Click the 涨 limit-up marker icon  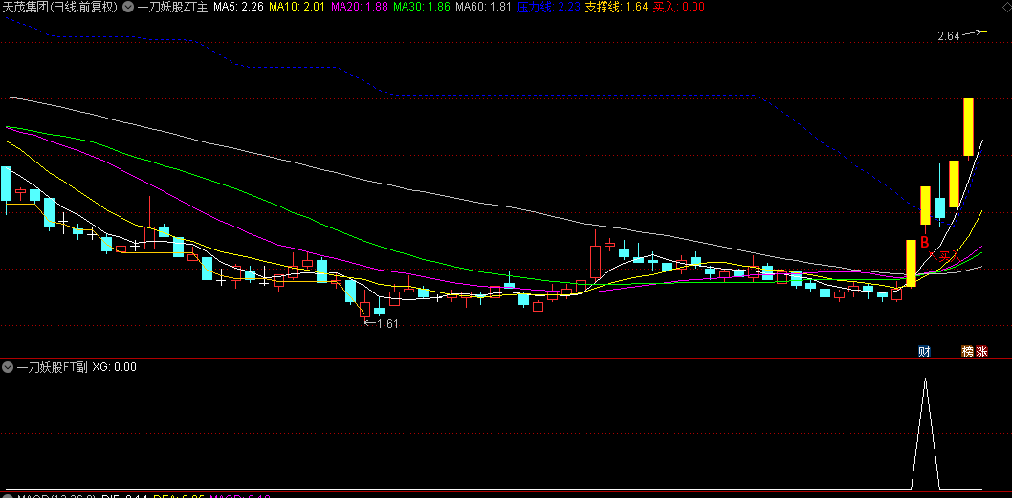point(981,352)
